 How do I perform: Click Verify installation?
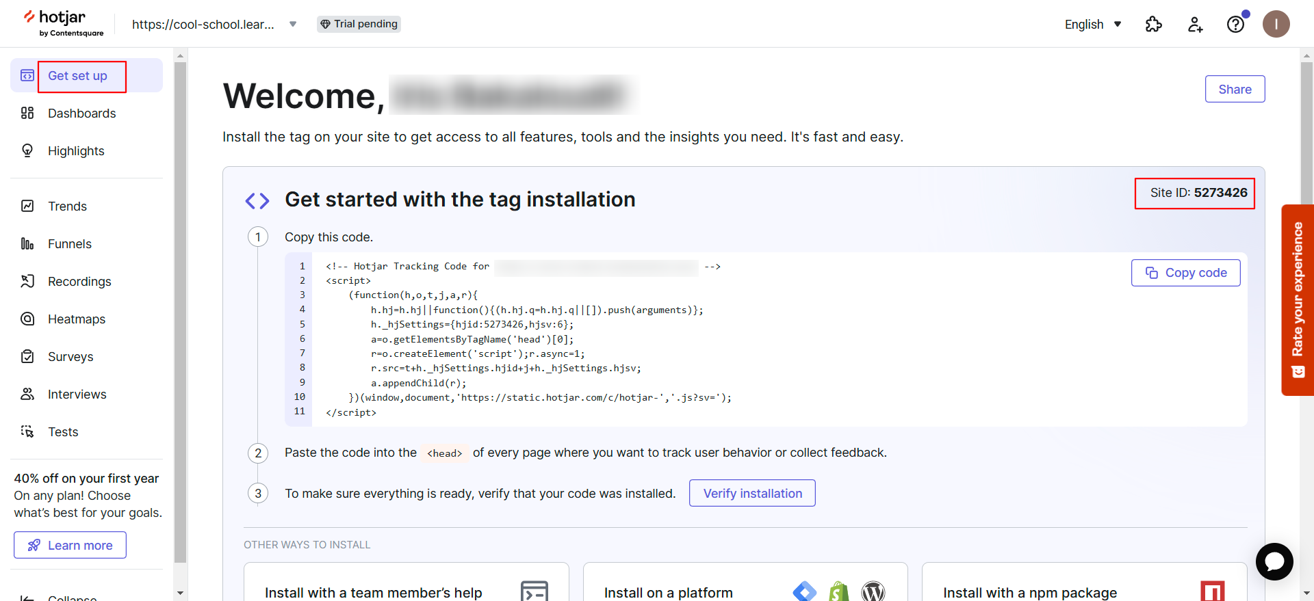coord(752,493)
